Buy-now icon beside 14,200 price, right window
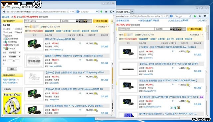Image resolution: width=213 pixels, height=122 pixels. pos(188,51)
